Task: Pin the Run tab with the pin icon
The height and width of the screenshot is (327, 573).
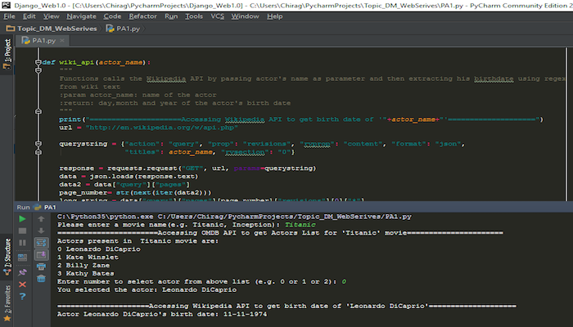Action: click(22, 272)
